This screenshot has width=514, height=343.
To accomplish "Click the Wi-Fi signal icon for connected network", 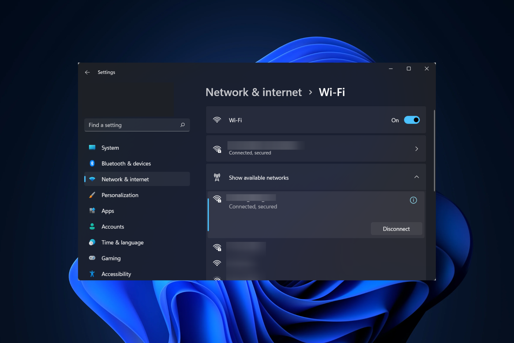I will tap(217, 148).
